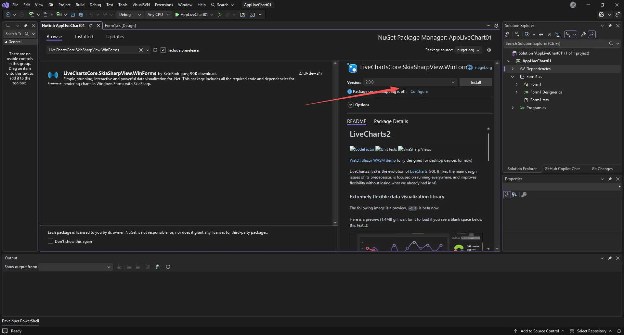Open Properties wrench icon in Solution Explorer
Image resolution: width=624 pixels, height=335 pixels.
point(583,34)
